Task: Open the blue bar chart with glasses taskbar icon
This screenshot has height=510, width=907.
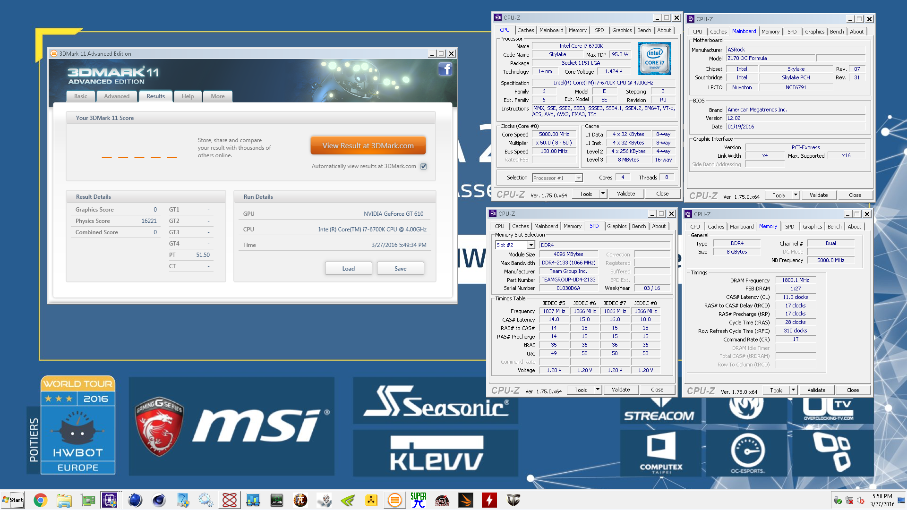Action: point(253,500)
